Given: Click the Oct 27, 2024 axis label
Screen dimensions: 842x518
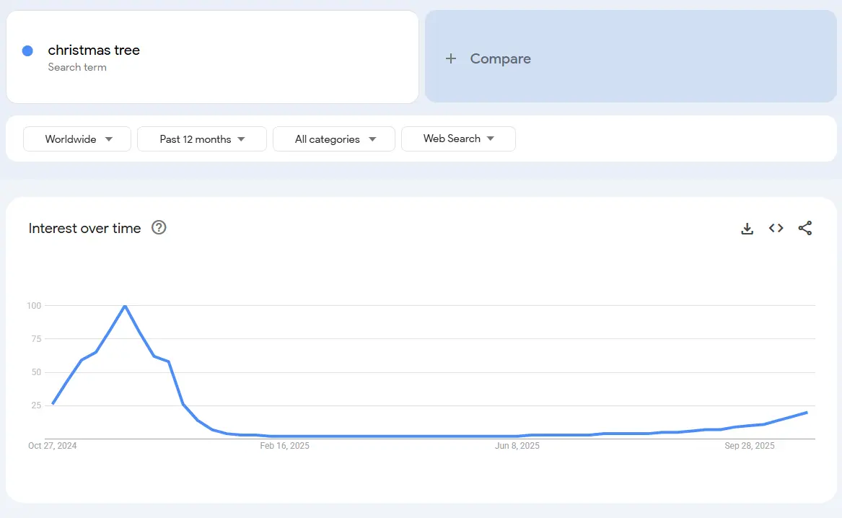Looking at the screenshot, I should point(53,445).
